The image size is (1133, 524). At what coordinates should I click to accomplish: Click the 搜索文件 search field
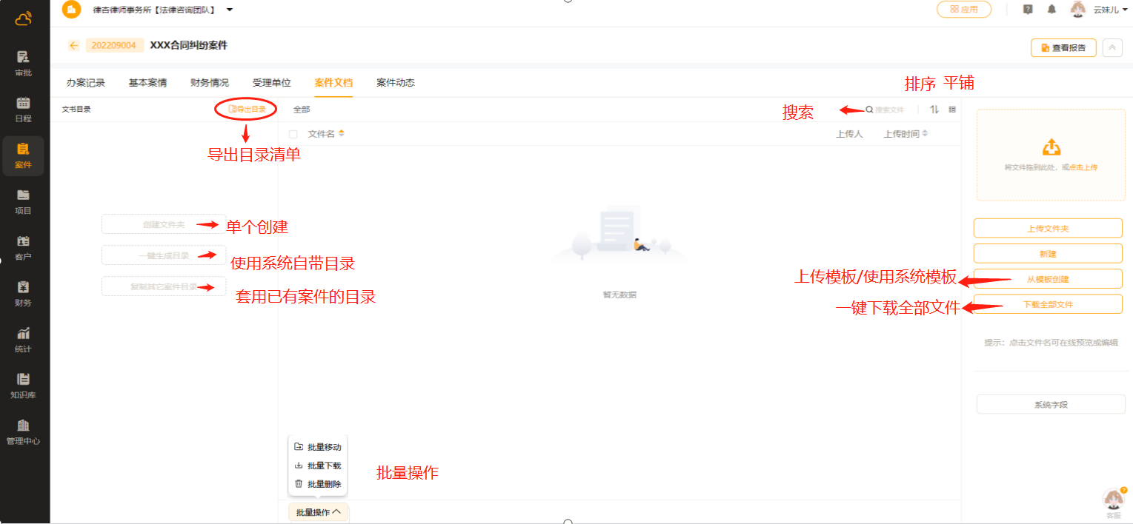point(889,110)
